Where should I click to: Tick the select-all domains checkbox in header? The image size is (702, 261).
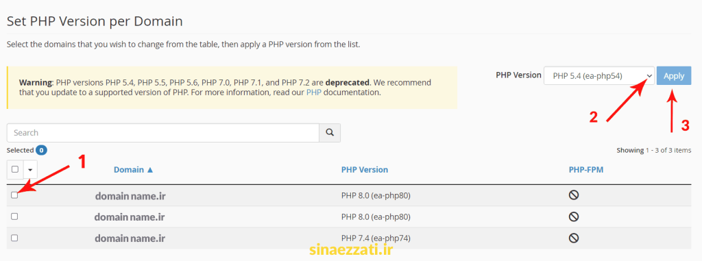(15, 169)
